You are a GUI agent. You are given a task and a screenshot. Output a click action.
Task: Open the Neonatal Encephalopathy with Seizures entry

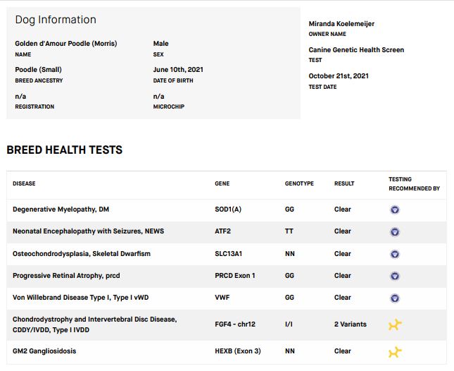click(x=88, y=231)
